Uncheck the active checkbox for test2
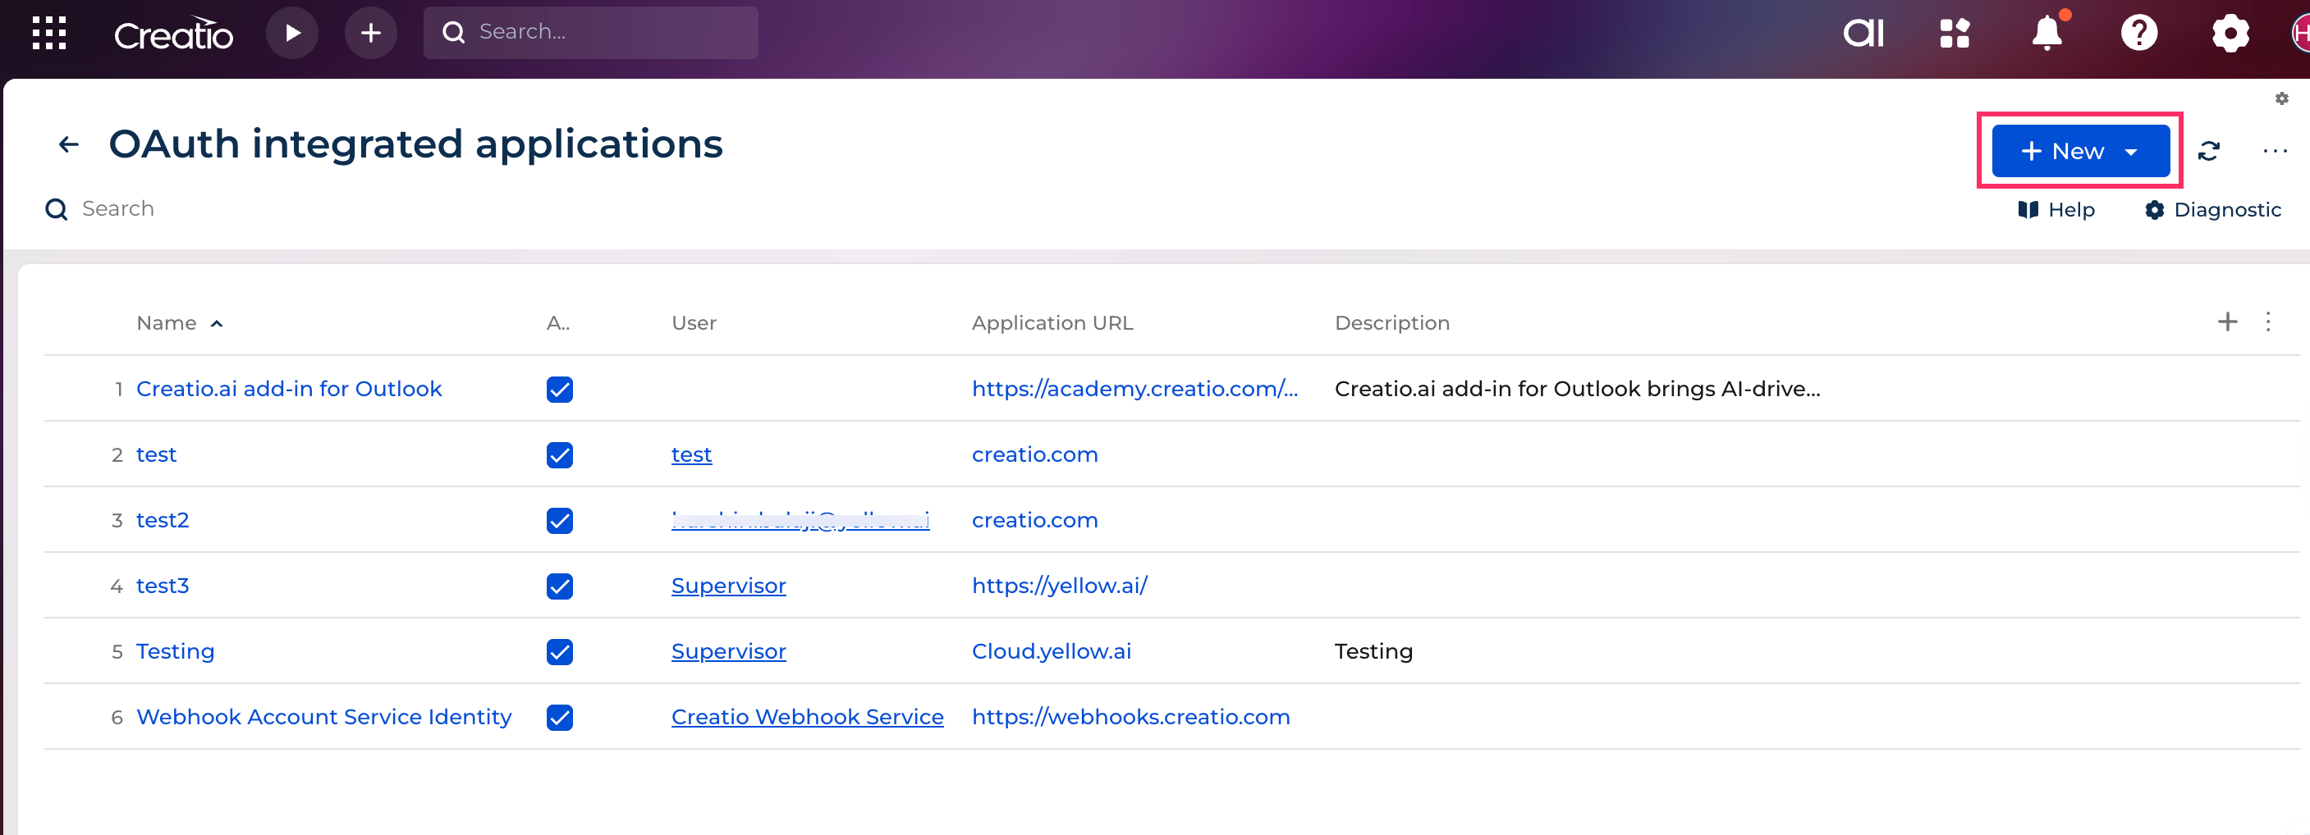This screenshot has height=835, width=2310. click(x=560, y=521)
